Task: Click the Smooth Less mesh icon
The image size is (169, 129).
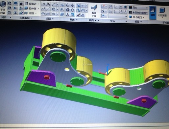Action: (x=10, y=8)
